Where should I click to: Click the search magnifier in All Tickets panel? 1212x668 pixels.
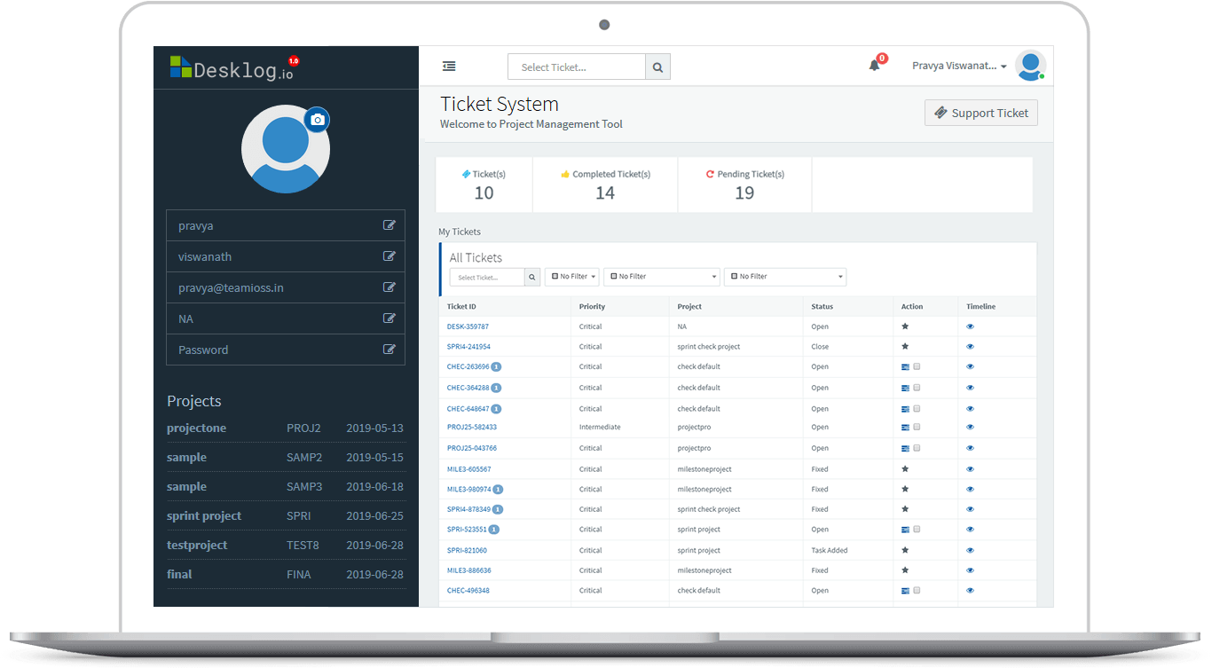(531, 277)
